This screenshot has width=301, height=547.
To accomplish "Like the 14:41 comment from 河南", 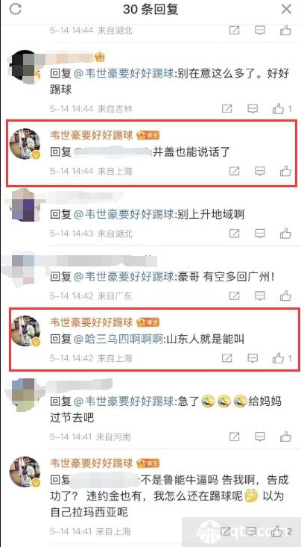I will pos(285,437).
